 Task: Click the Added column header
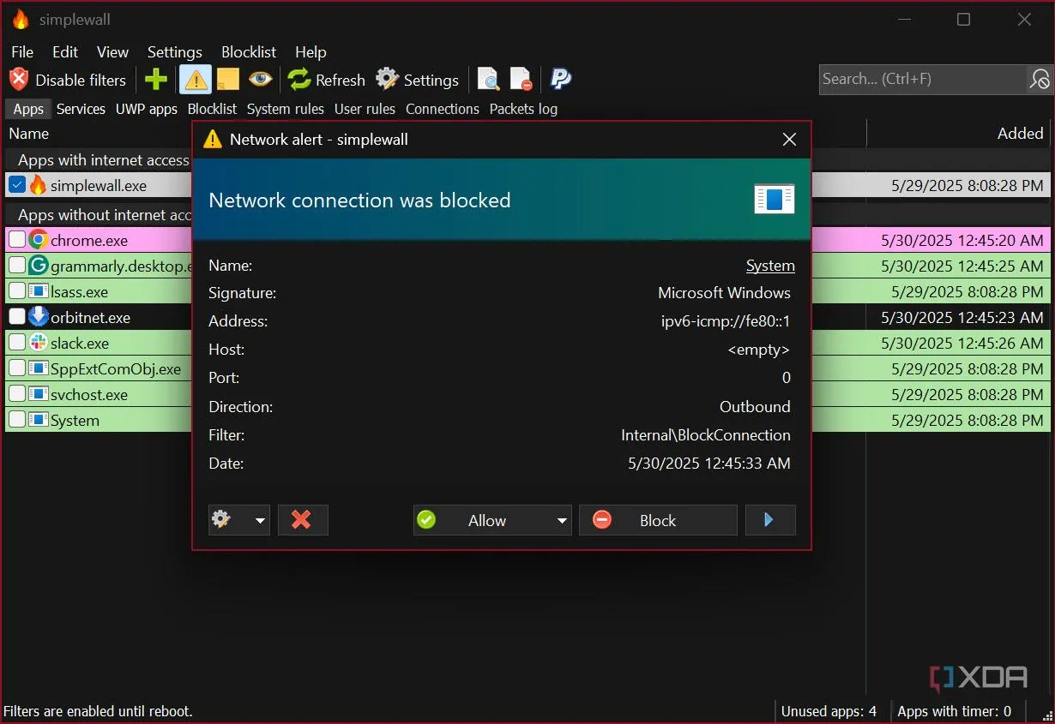(x=1020, y=134)
